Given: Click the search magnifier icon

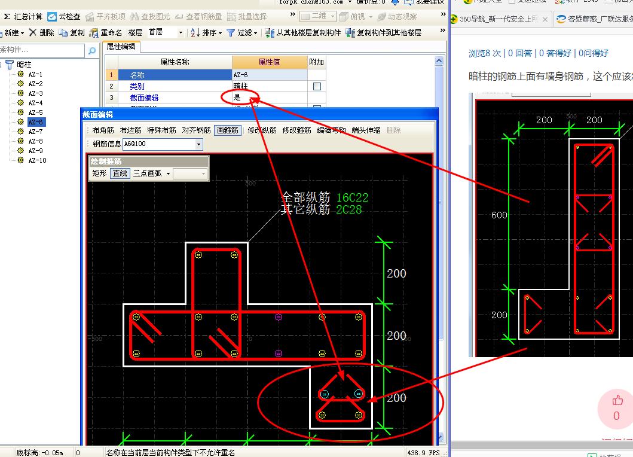Looking at the screenshot, I should (x=92, y=50).
